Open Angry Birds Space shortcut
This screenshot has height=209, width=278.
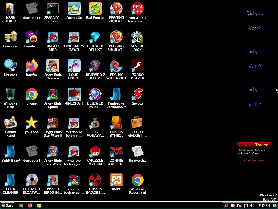53,98
